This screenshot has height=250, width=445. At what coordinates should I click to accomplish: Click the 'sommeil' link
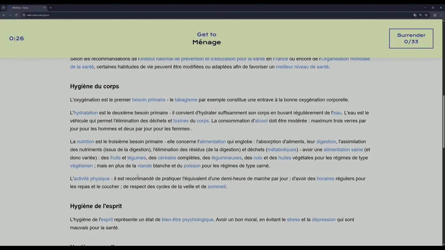point(217,186)
